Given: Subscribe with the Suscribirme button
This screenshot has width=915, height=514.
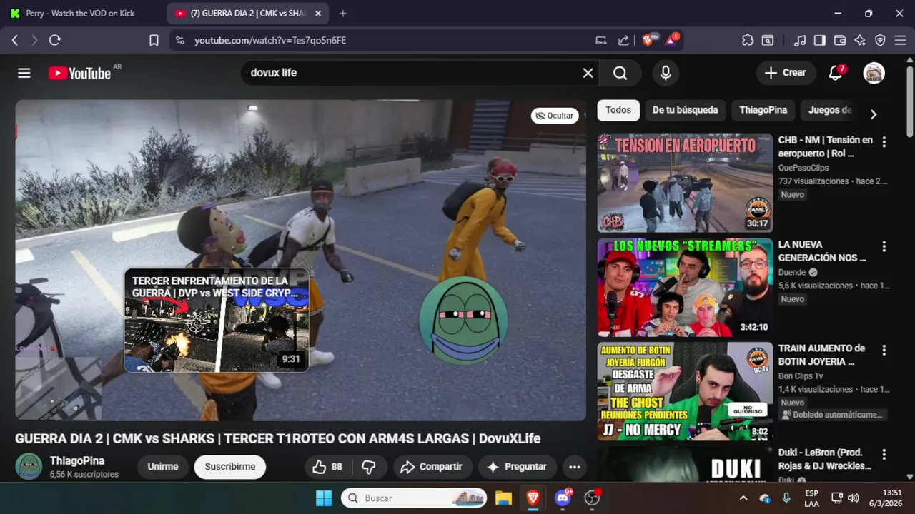Looking at the screenshot, I should 230,467.
